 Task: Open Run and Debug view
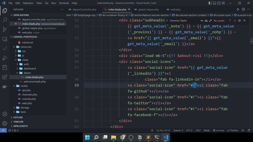5,58
